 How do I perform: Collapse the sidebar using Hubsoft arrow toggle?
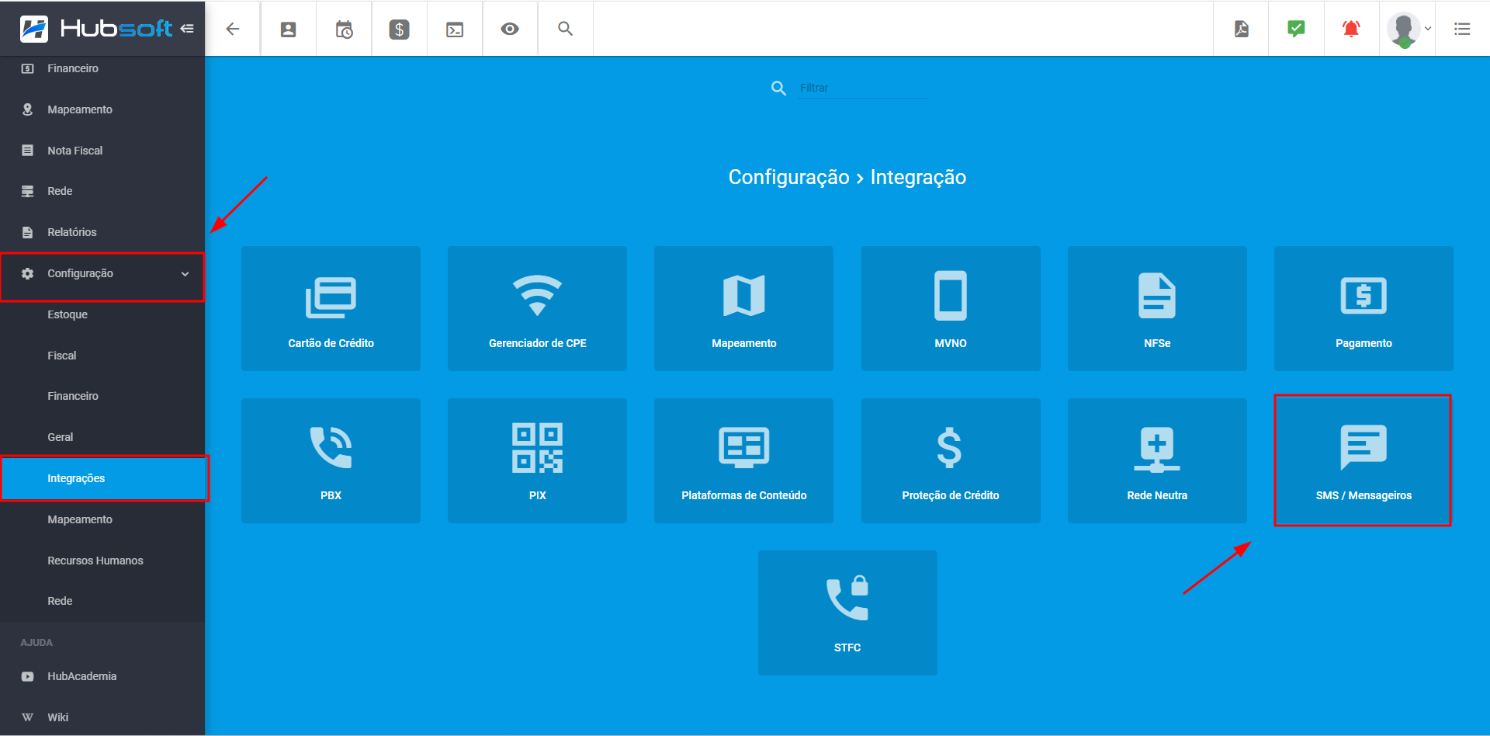pyautogui.click(x=187, y=29)
